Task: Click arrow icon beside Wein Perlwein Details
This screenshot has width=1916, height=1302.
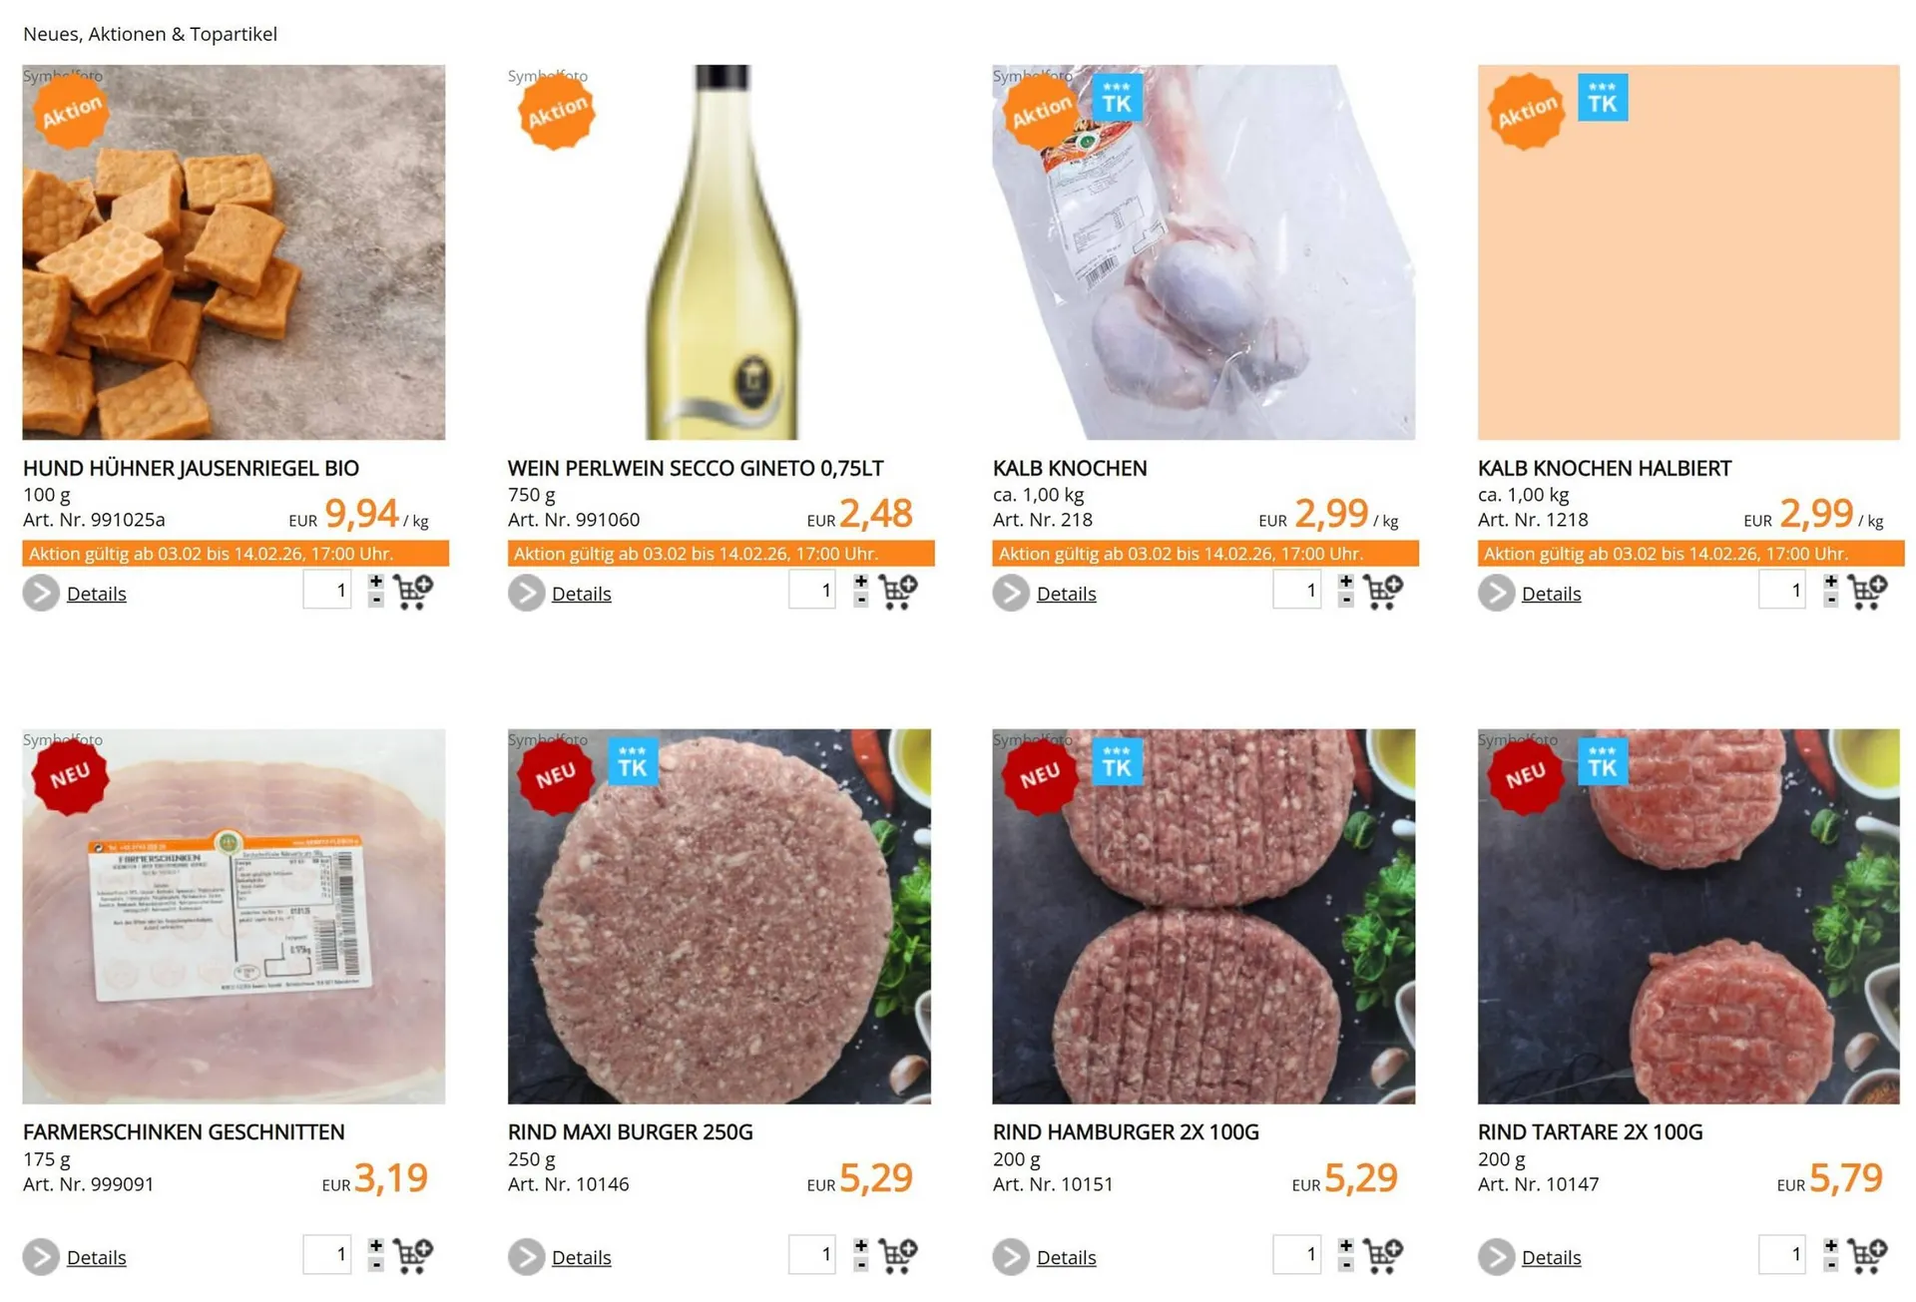Action: [526, 594]
